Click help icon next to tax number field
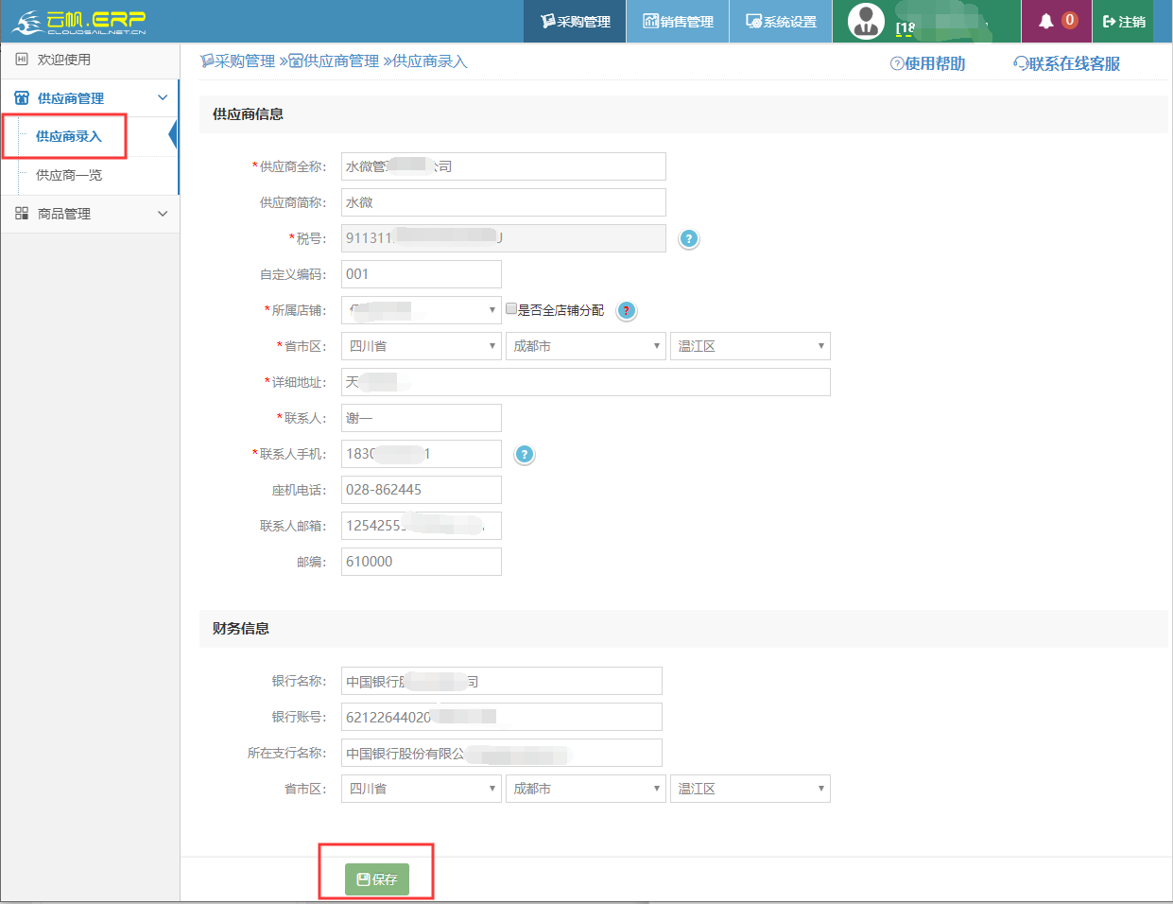 click(689, 239)
